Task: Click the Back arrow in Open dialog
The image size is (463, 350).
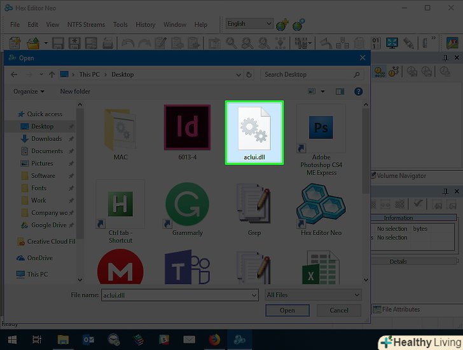Action: [14, 74]
